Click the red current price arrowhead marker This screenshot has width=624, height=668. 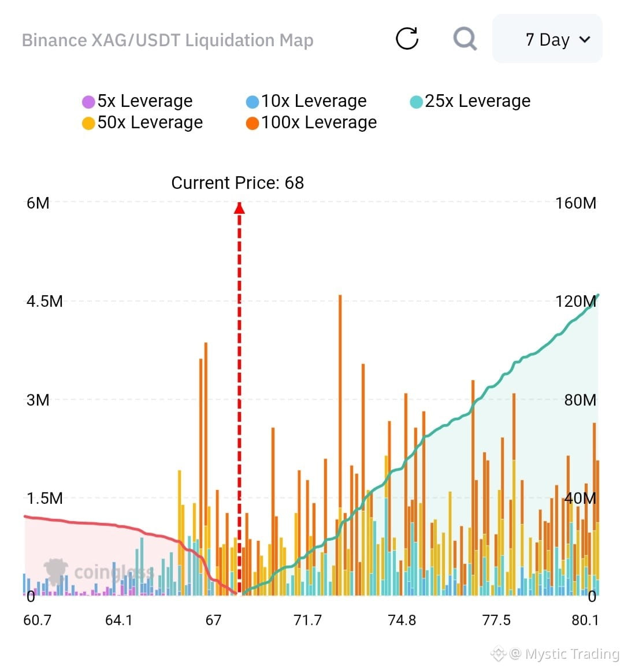[239, 208]
